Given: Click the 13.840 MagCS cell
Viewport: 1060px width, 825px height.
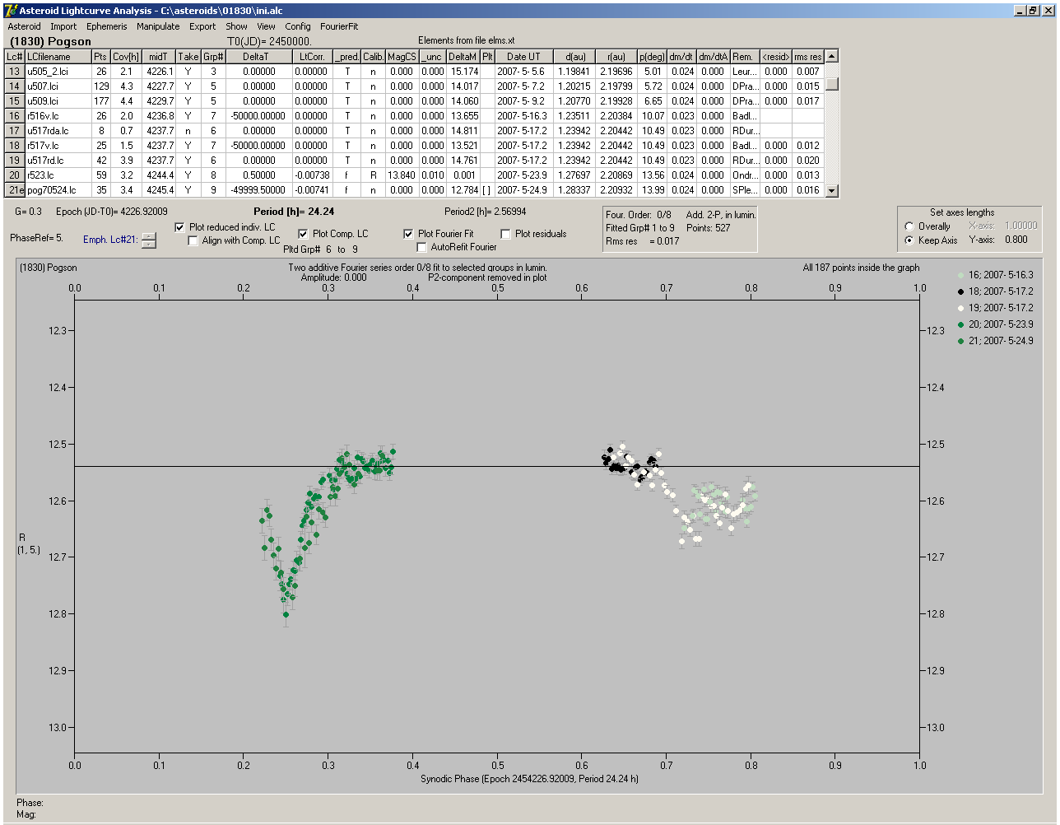Looking at the screenshot, I should [402, 175].
